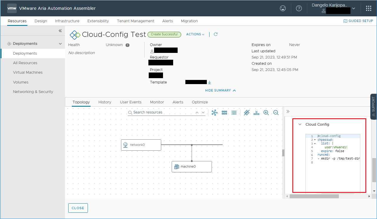Image resolution: width=377 pixels, height=219 pixels.
Task: Refresh the Cloud-Config Test deployment
Action: click(215, 34)
